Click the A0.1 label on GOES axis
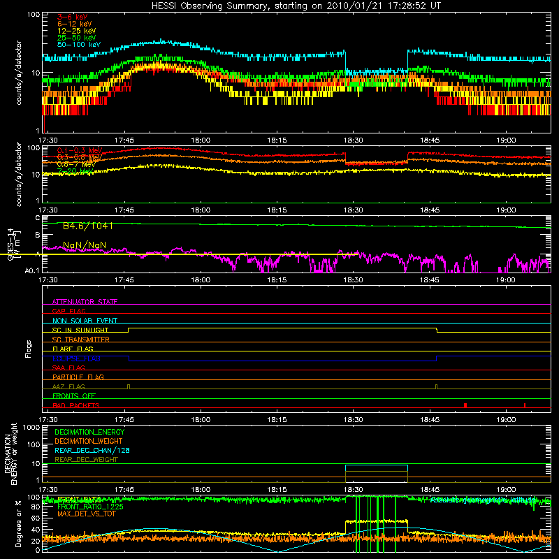 click(x=31, y=271)
